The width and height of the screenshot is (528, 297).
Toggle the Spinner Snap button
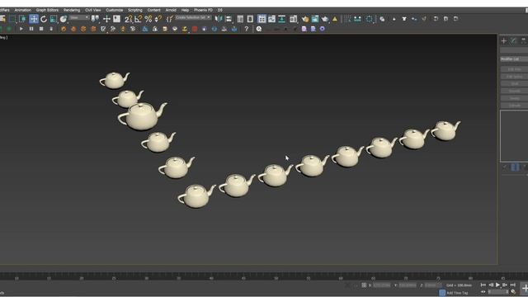click(158, 19)
